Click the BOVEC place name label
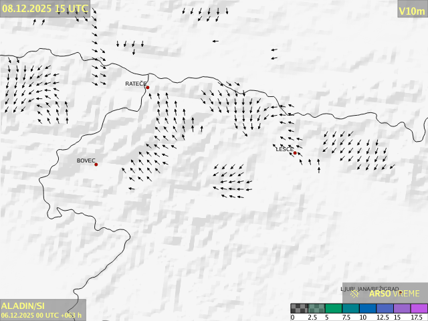Image resolution: width=428 pixels, height=321 pixels. (86, 160)
